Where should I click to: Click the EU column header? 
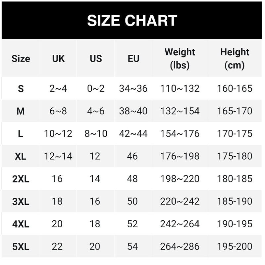pos(133,59)
